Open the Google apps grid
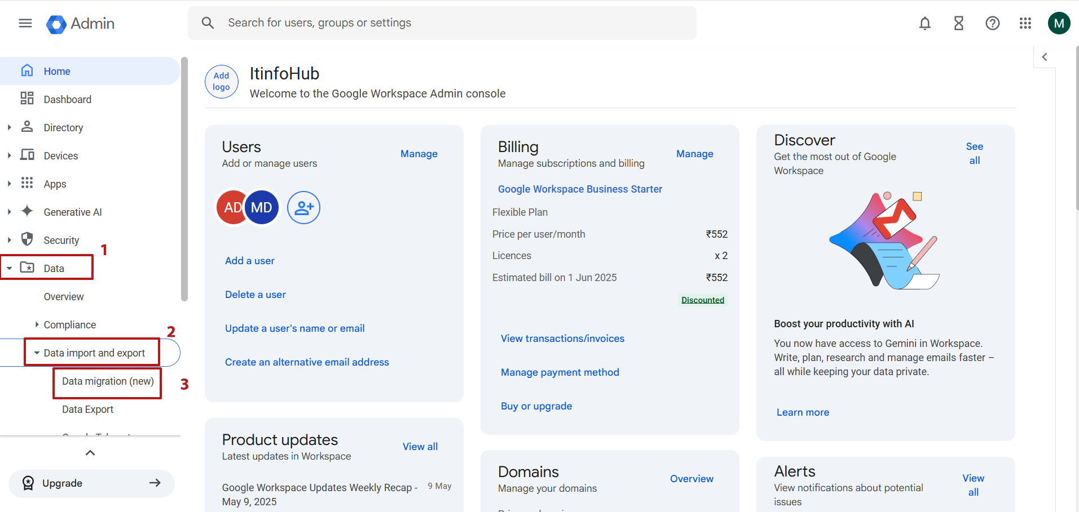Viewport: 1079px width, 512px height. click(1025, 23)
